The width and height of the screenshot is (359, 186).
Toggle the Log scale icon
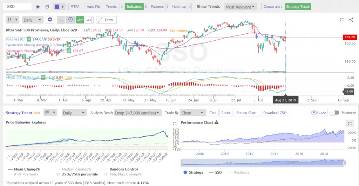(89, 20)
